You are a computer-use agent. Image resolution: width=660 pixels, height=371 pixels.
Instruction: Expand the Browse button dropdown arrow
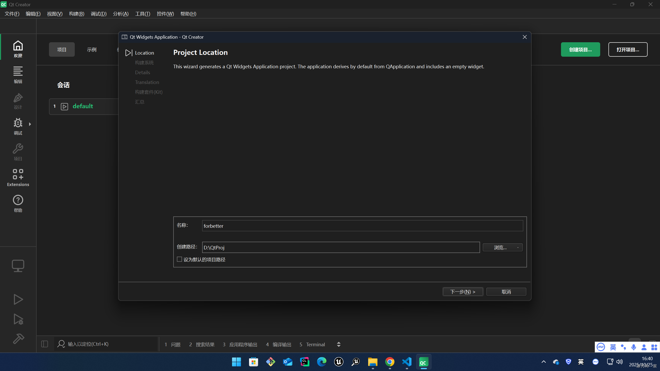518,248
